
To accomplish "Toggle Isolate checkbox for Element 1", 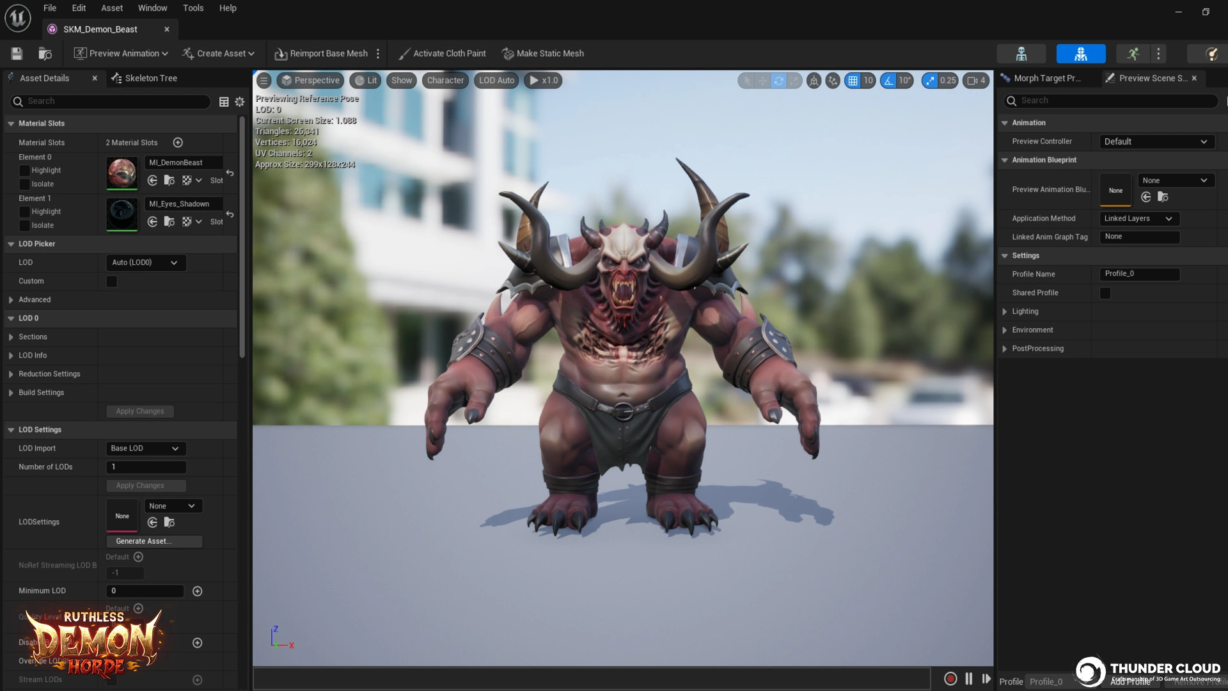I will click(x=25, y=226).
